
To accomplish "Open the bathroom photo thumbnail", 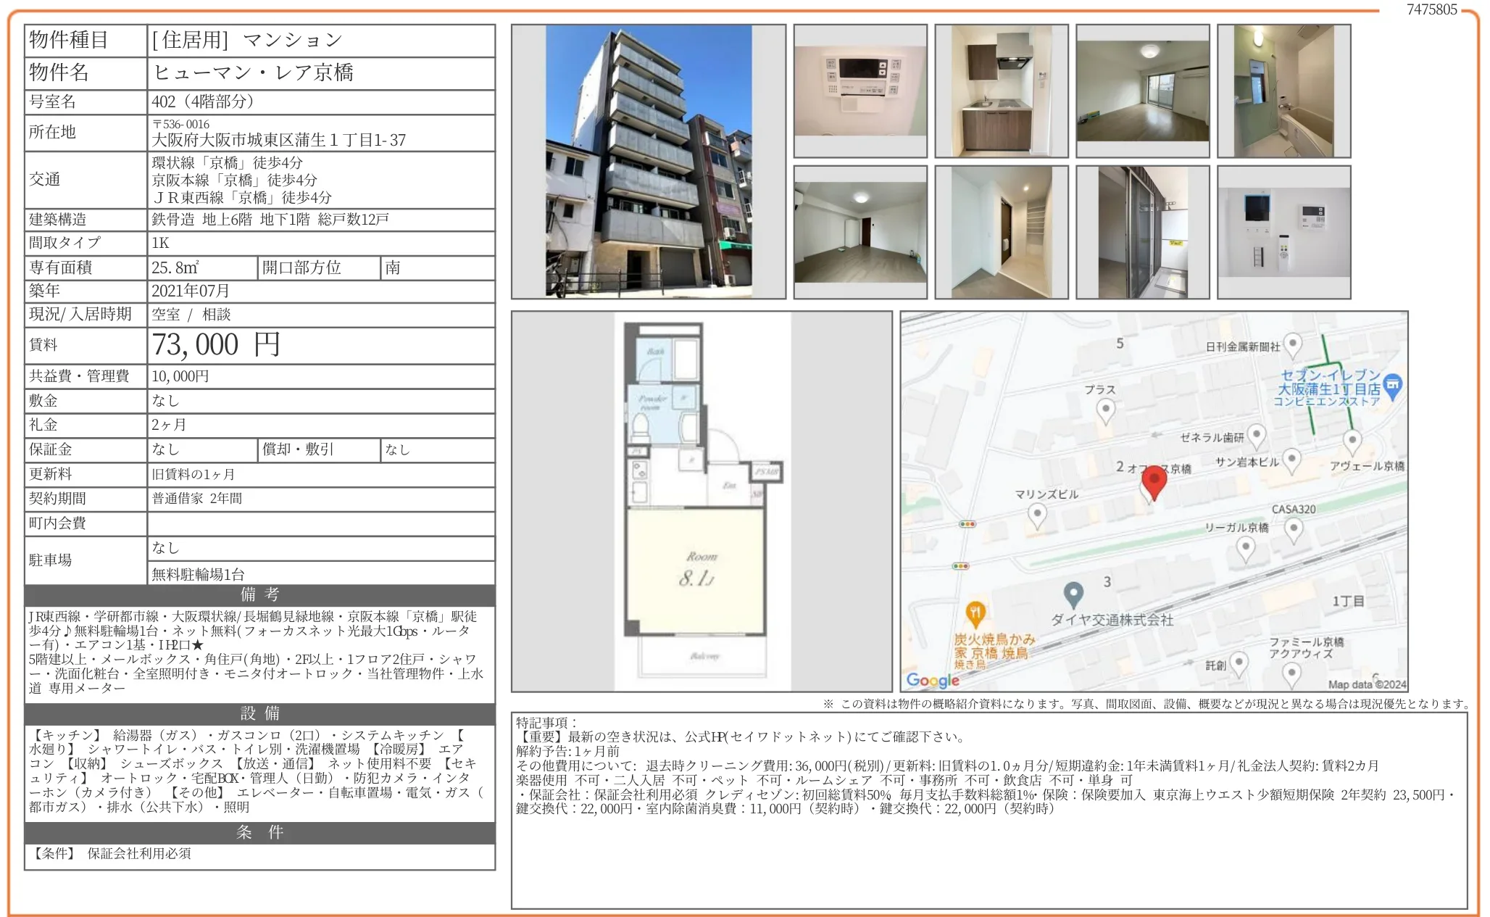I will (x=1283, y=91).
